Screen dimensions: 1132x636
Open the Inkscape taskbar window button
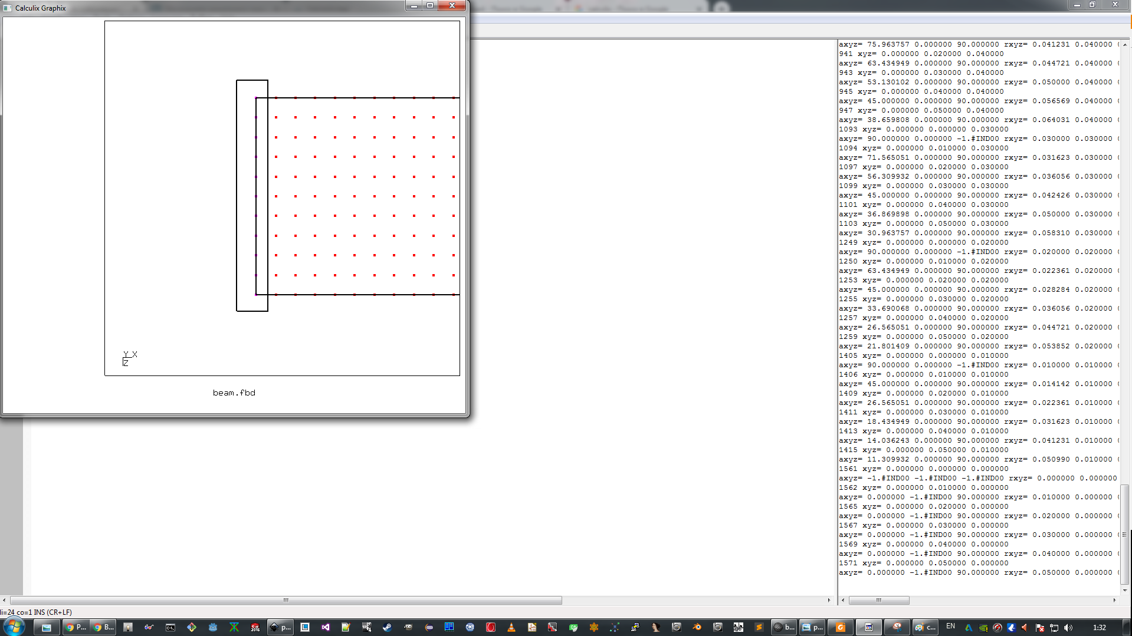[x=280, y=628]
